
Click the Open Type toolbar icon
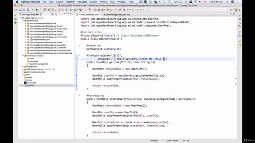pyautogui.click(x=108, y=10)
